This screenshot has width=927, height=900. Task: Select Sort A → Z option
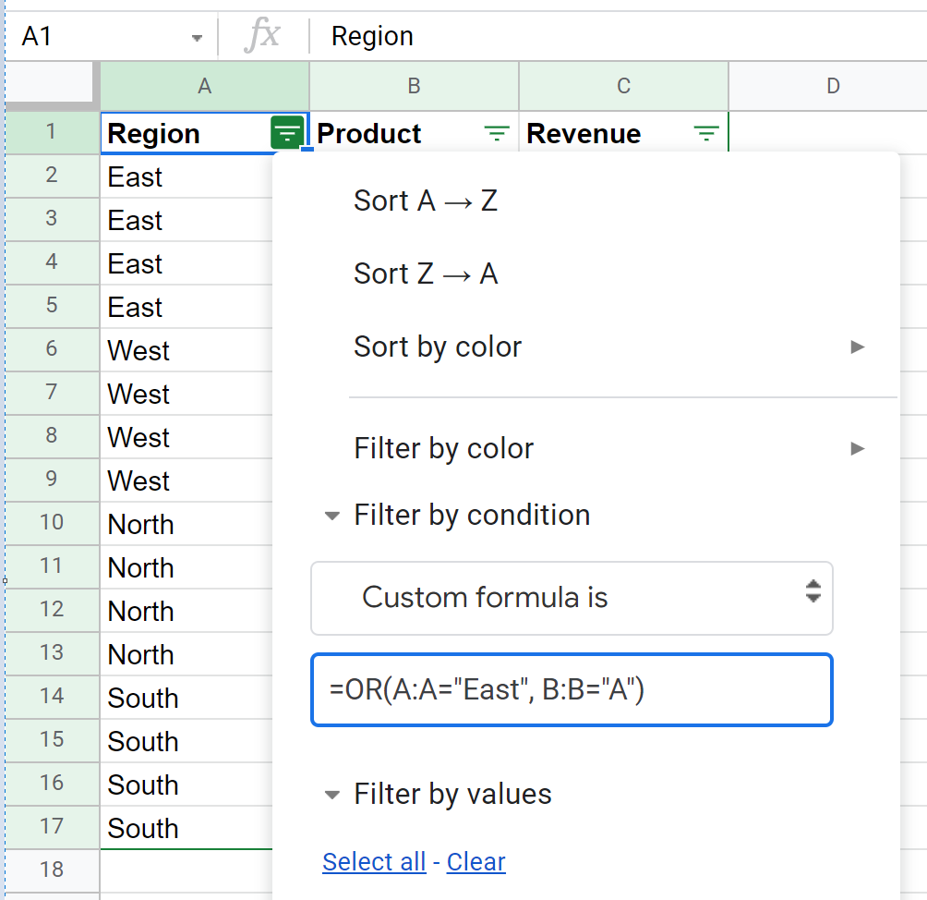coord(426,201)
